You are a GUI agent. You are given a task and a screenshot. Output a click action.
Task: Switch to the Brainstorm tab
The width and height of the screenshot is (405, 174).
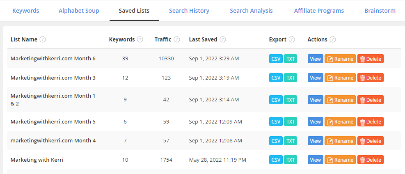click(x=380, y=11)
